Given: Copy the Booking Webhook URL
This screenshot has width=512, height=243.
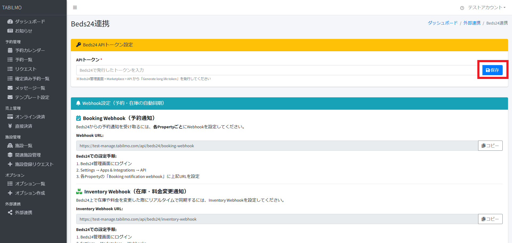Looking at the screenshot, I should 490,146.
